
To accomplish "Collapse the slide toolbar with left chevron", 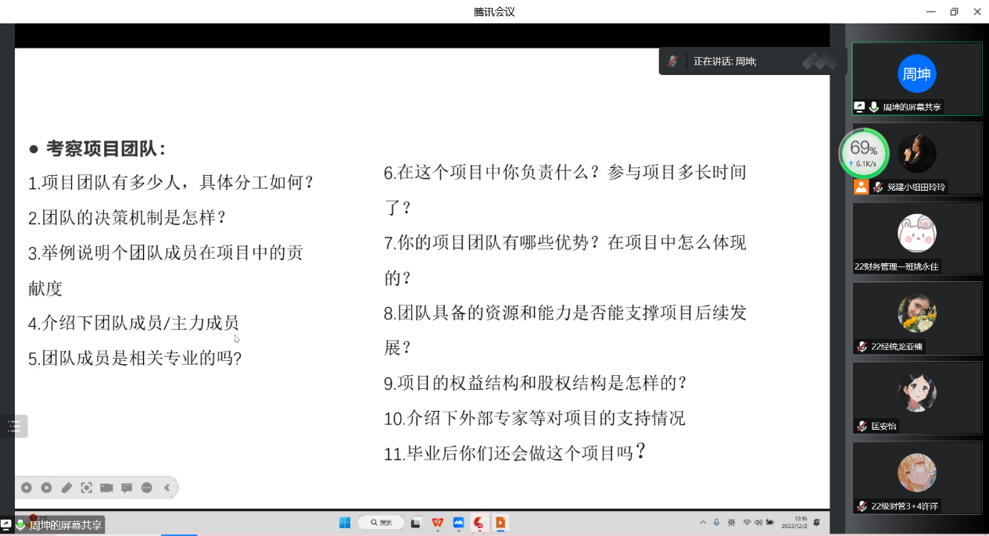I will 167,488.
